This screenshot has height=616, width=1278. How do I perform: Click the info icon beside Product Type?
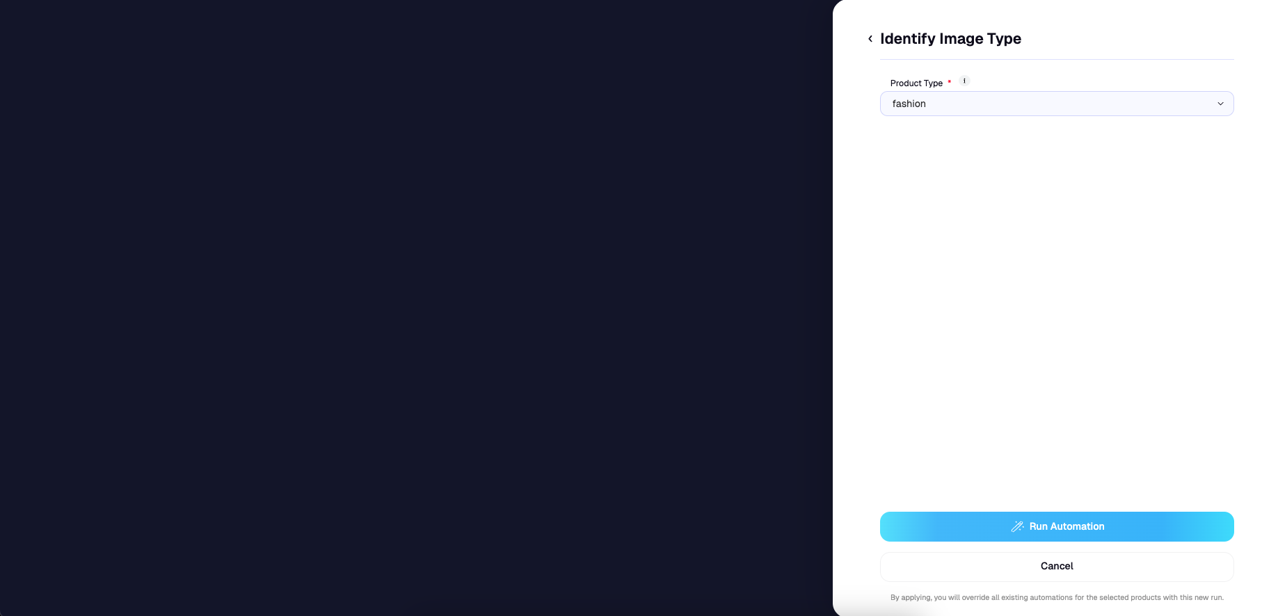point(964,81)
